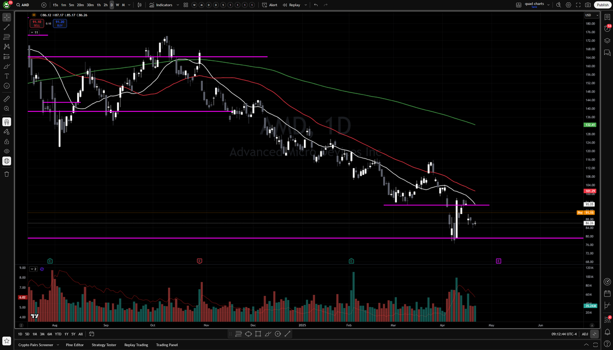613x350 pixels.
Task: Select the 6M date range
Action: [x=50, y=334]
